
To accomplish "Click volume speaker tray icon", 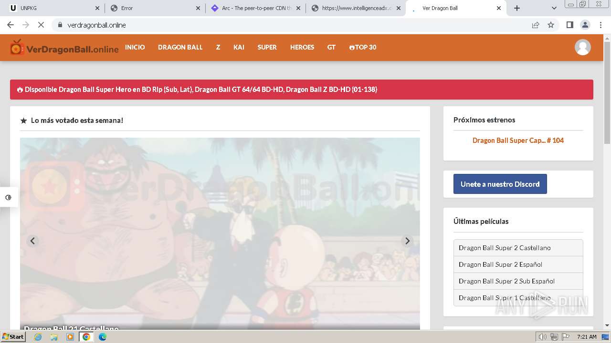I will pos(543,337).
